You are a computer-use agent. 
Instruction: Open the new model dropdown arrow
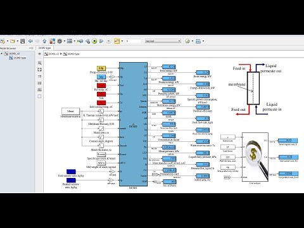[8, 41]
